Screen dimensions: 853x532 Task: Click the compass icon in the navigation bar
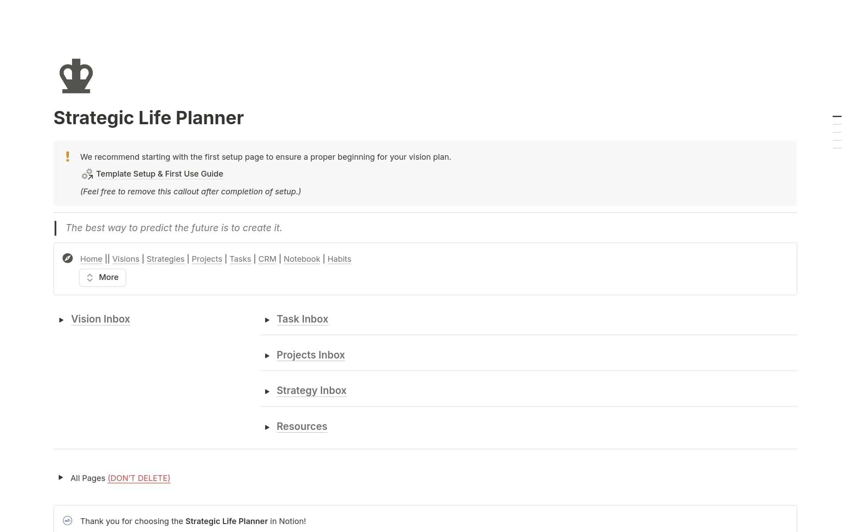68,258
